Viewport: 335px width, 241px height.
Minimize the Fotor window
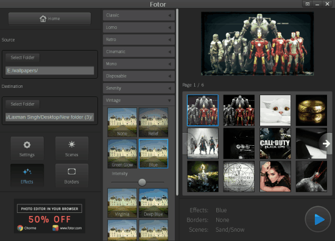pos(317,4)
